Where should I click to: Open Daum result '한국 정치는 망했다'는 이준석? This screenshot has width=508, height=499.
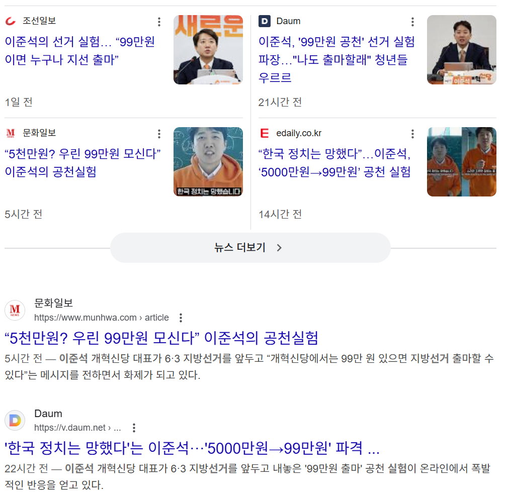[192, 448]
